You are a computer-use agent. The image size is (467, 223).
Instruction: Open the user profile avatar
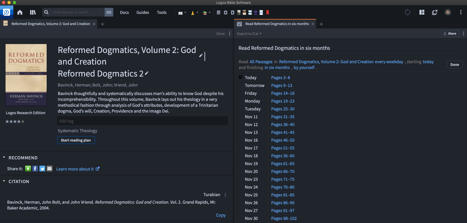pos(448,12)
